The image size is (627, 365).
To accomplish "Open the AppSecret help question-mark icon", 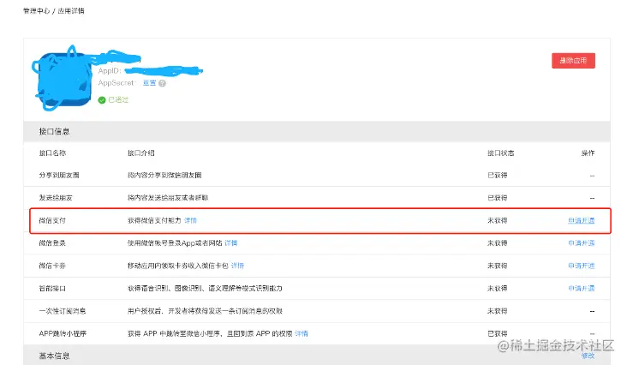I will [162, 83].
